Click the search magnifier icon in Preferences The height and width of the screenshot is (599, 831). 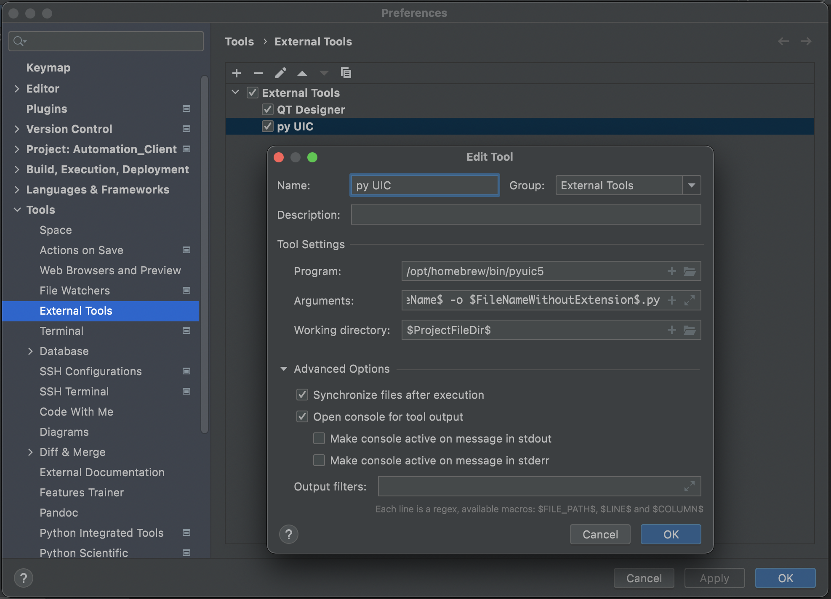point(19,41)
